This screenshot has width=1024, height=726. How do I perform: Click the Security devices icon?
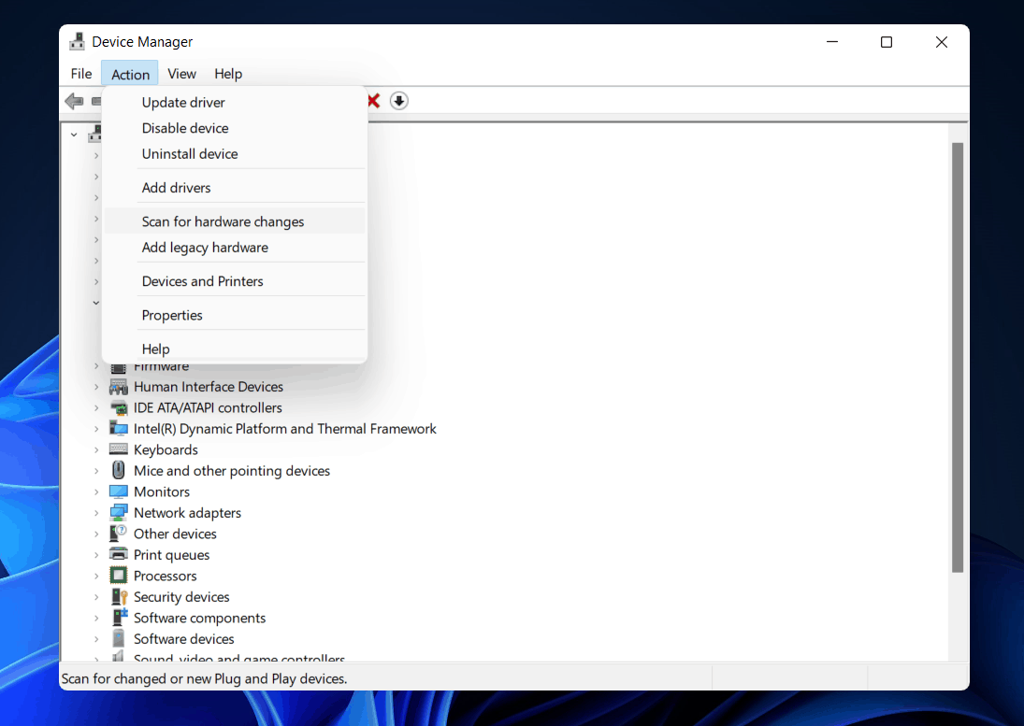point(119,597)
